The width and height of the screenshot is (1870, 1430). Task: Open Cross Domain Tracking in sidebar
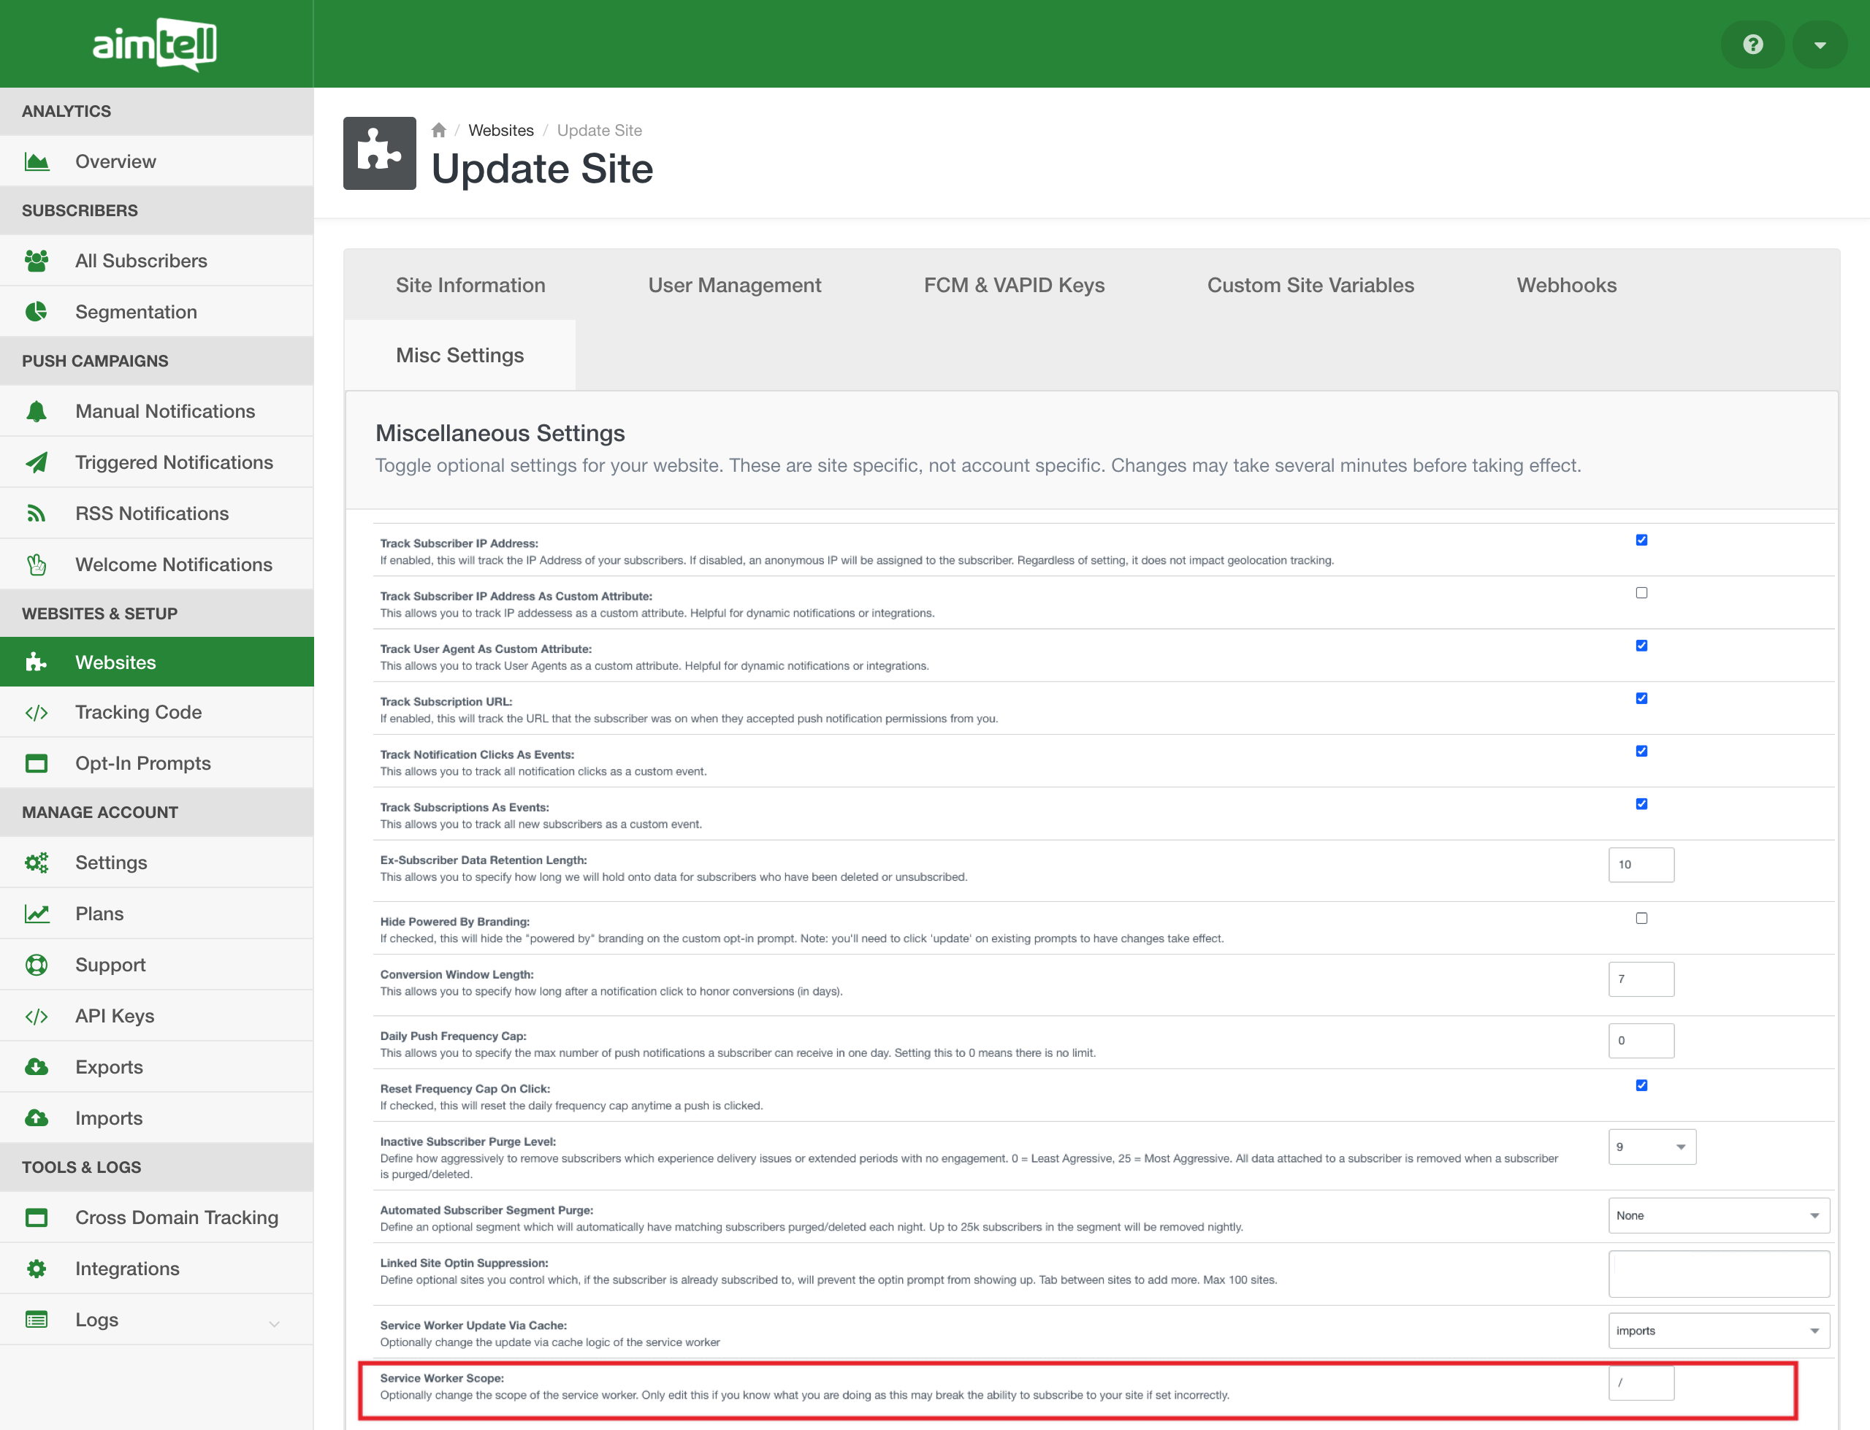click(176, 1218)
